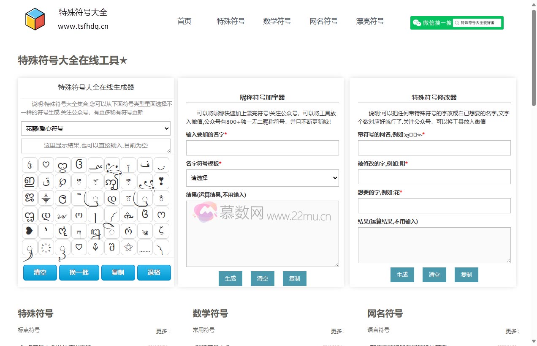Open the 花藤/爱心符号 symbol type dropdown

(96, 128)
